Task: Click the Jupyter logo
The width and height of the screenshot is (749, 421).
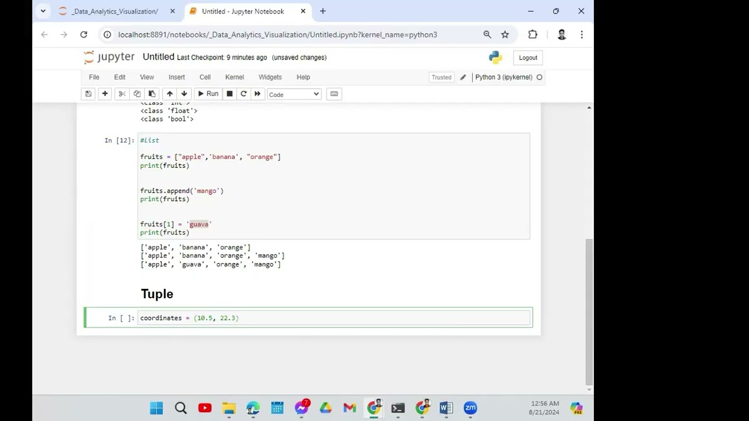Action: [x=109, y=57]
